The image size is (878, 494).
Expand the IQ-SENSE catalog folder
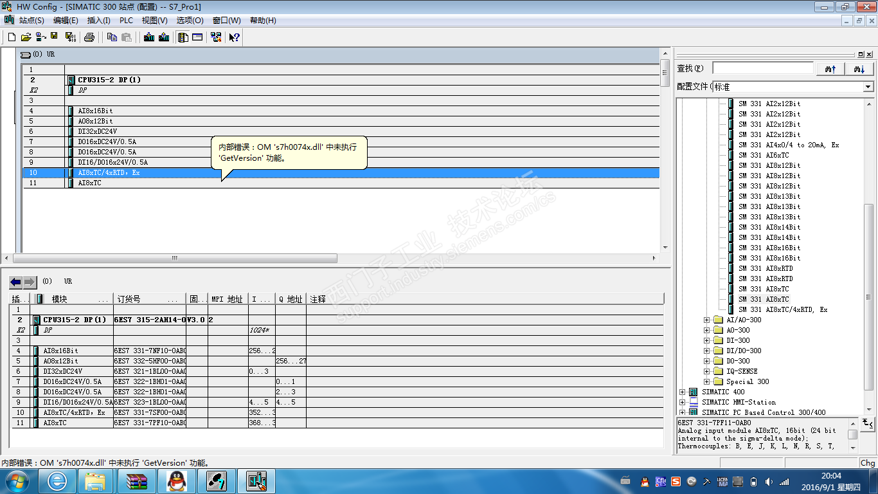click(x=707, y=371)
